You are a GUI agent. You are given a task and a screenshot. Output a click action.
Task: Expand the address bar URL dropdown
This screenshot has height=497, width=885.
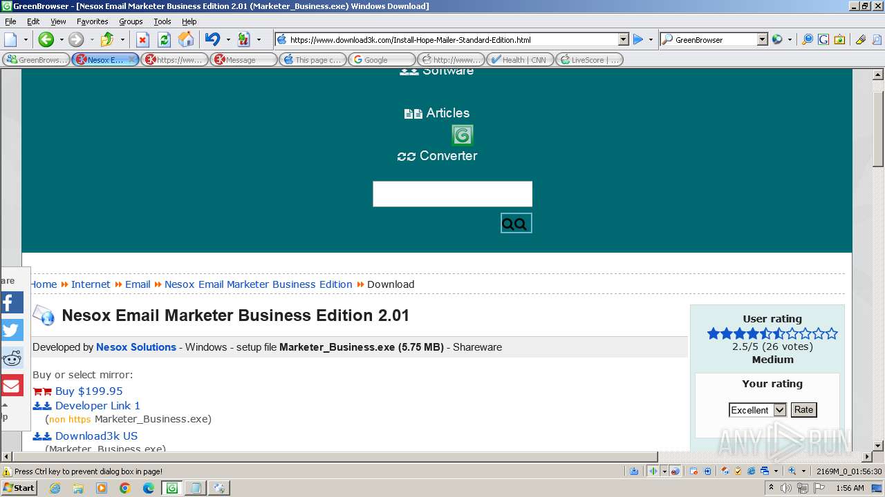point(623,39)
